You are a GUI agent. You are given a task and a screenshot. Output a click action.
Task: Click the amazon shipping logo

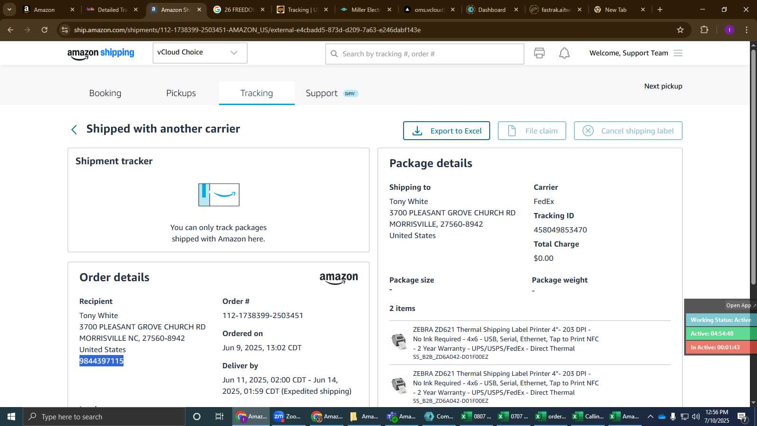[x=101, y=53]
